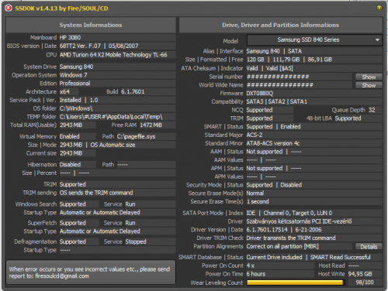Click the firesoulcd@gmail.com report address
This screenshot has height=291, width=388.
coord(62,276)
